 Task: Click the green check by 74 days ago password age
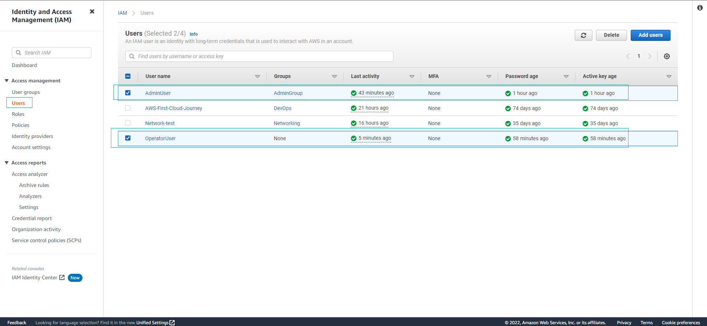508,109
